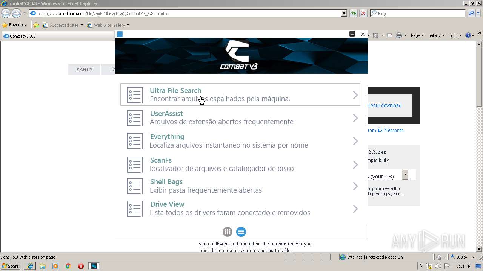Select the CombatV3 3.3 browser tab
The height and width of the screenshot is (271, 483).
click(58, 36)
